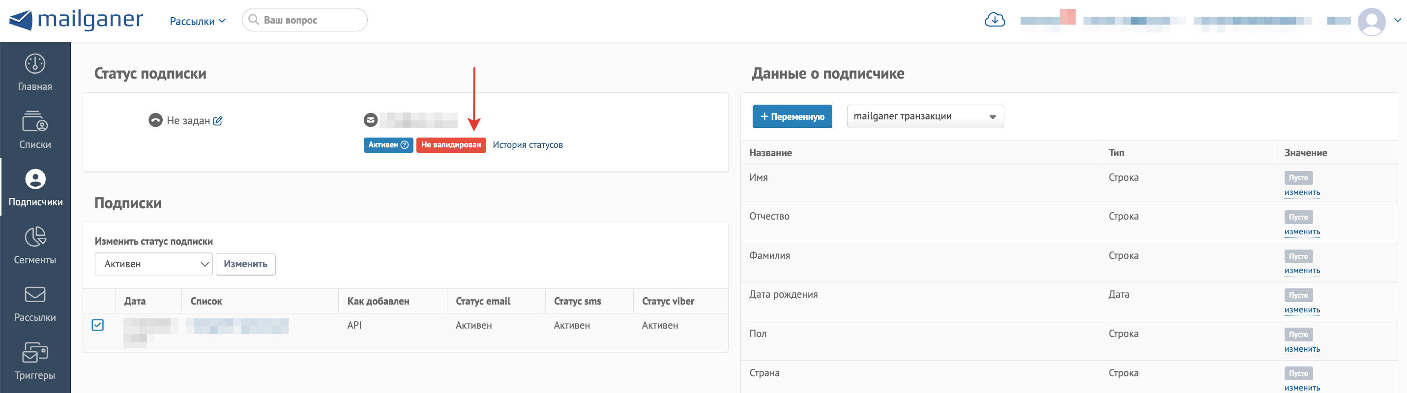The width and height of the screenshot is (1407, 393).
Task: Click изменить for Страна
Action: pyautogui.click(x=1302, y=388)
